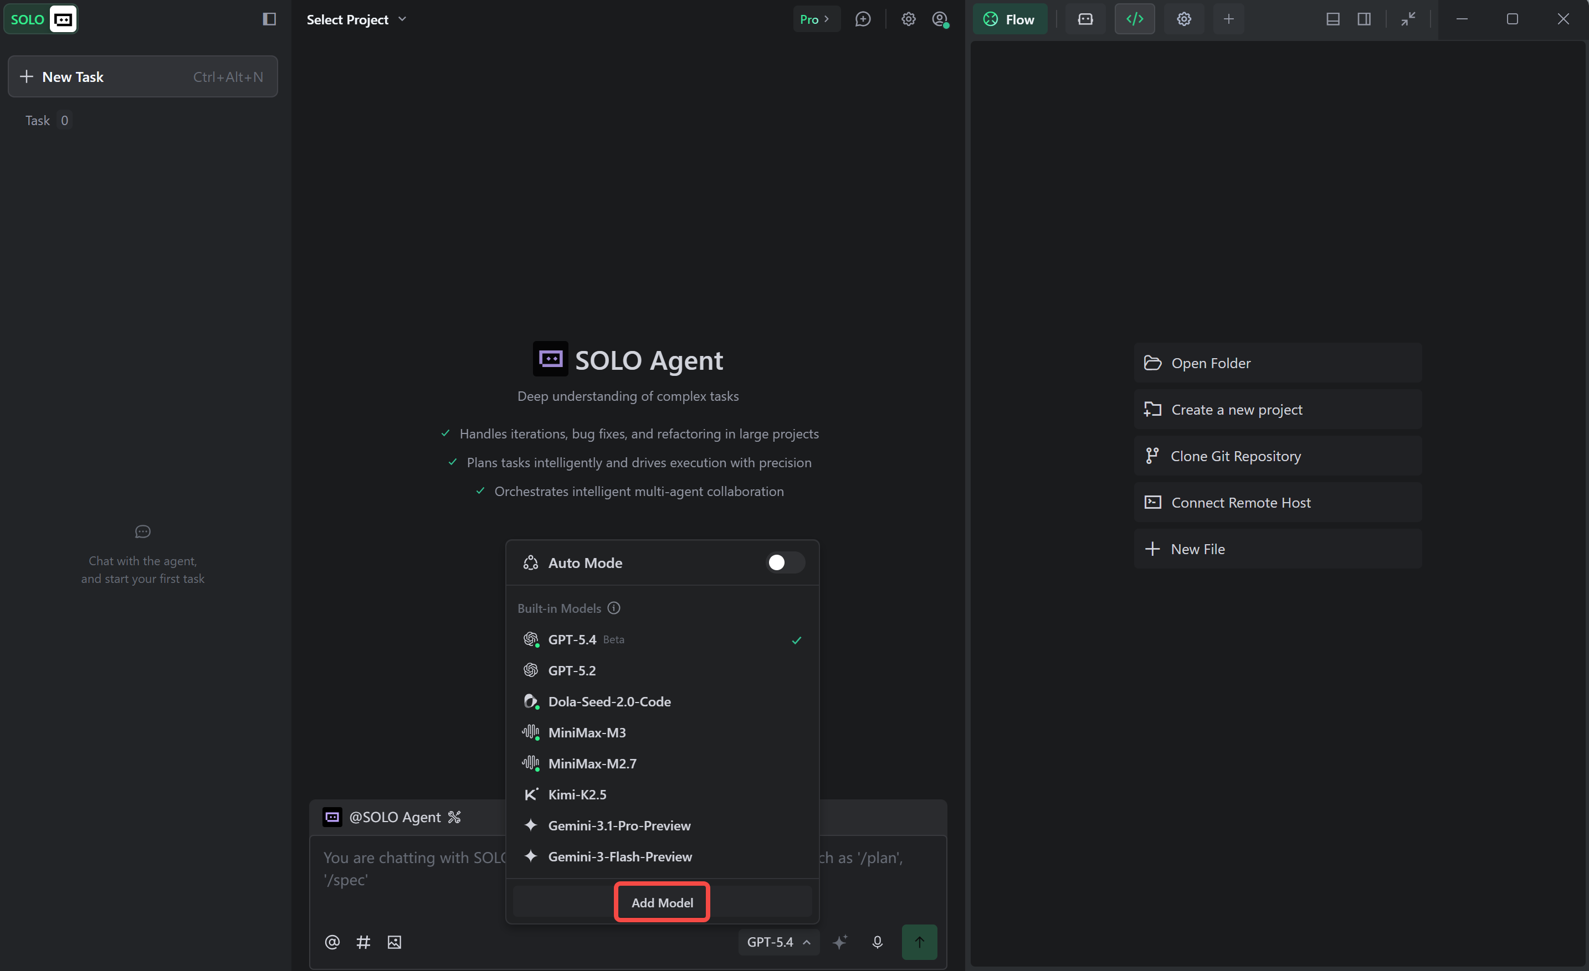Click Open Folder

tap(1278, 363)
